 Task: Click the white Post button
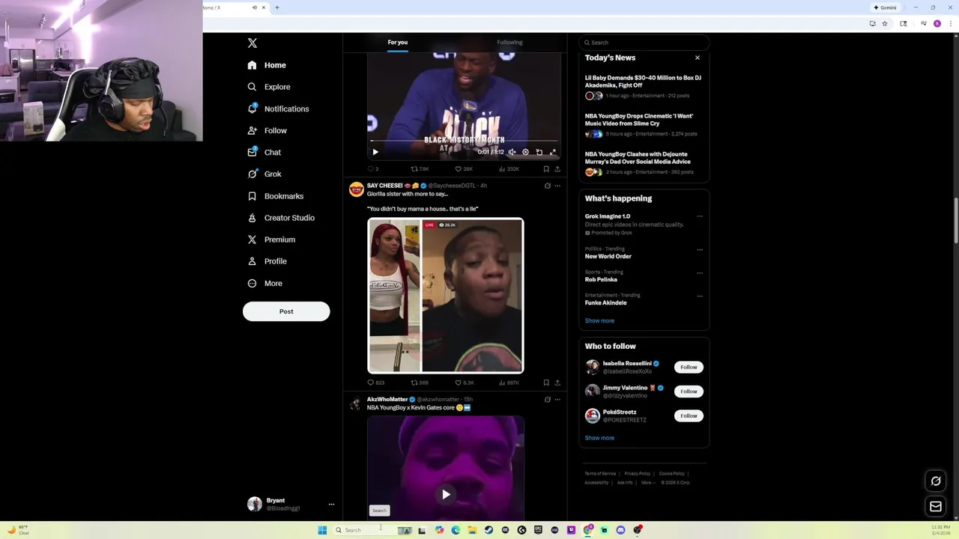pyautogui.click(x=286, y=311)
